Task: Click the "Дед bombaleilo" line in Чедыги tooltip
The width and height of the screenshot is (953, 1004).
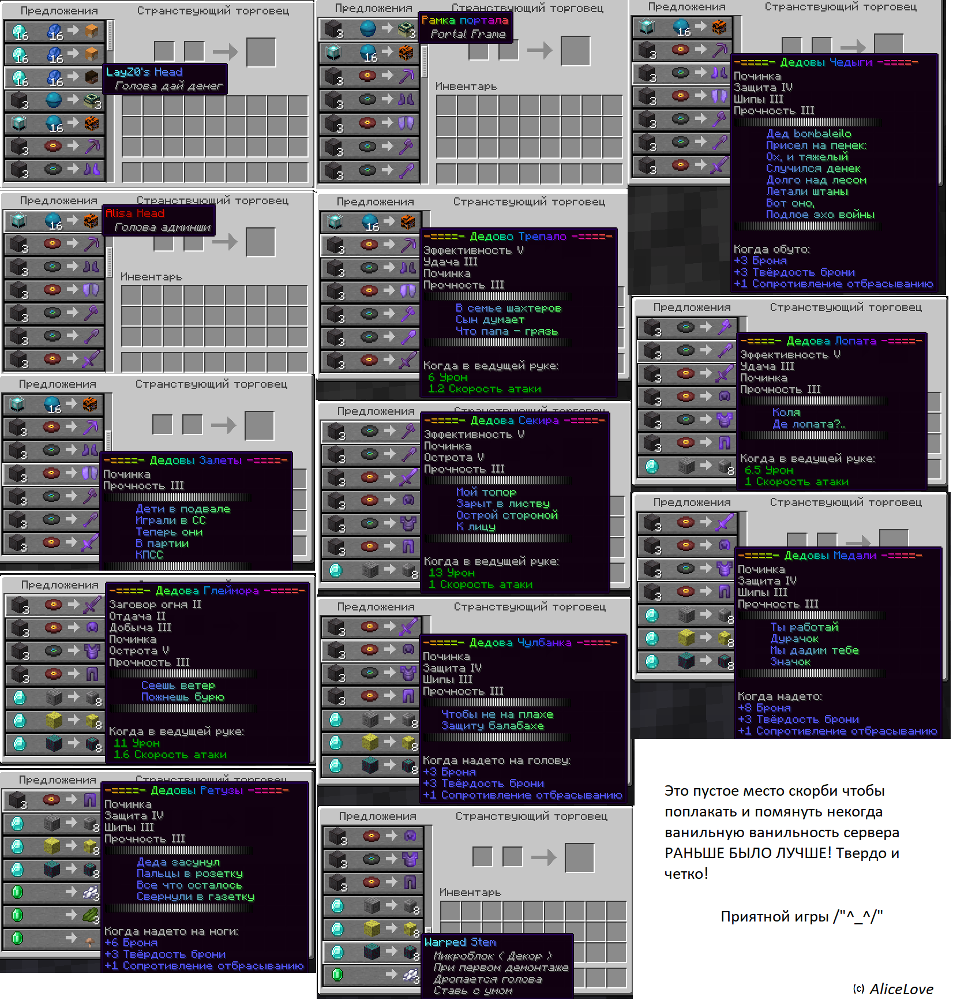Action: 808,134
